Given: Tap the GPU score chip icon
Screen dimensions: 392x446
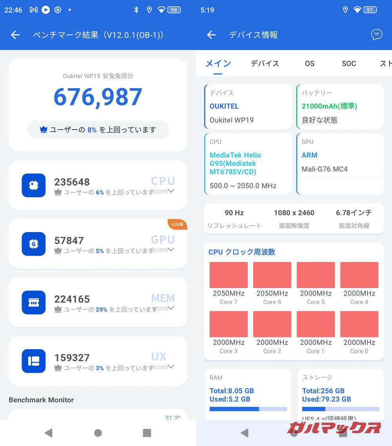Looking at the screenshot, I should 34,244.
